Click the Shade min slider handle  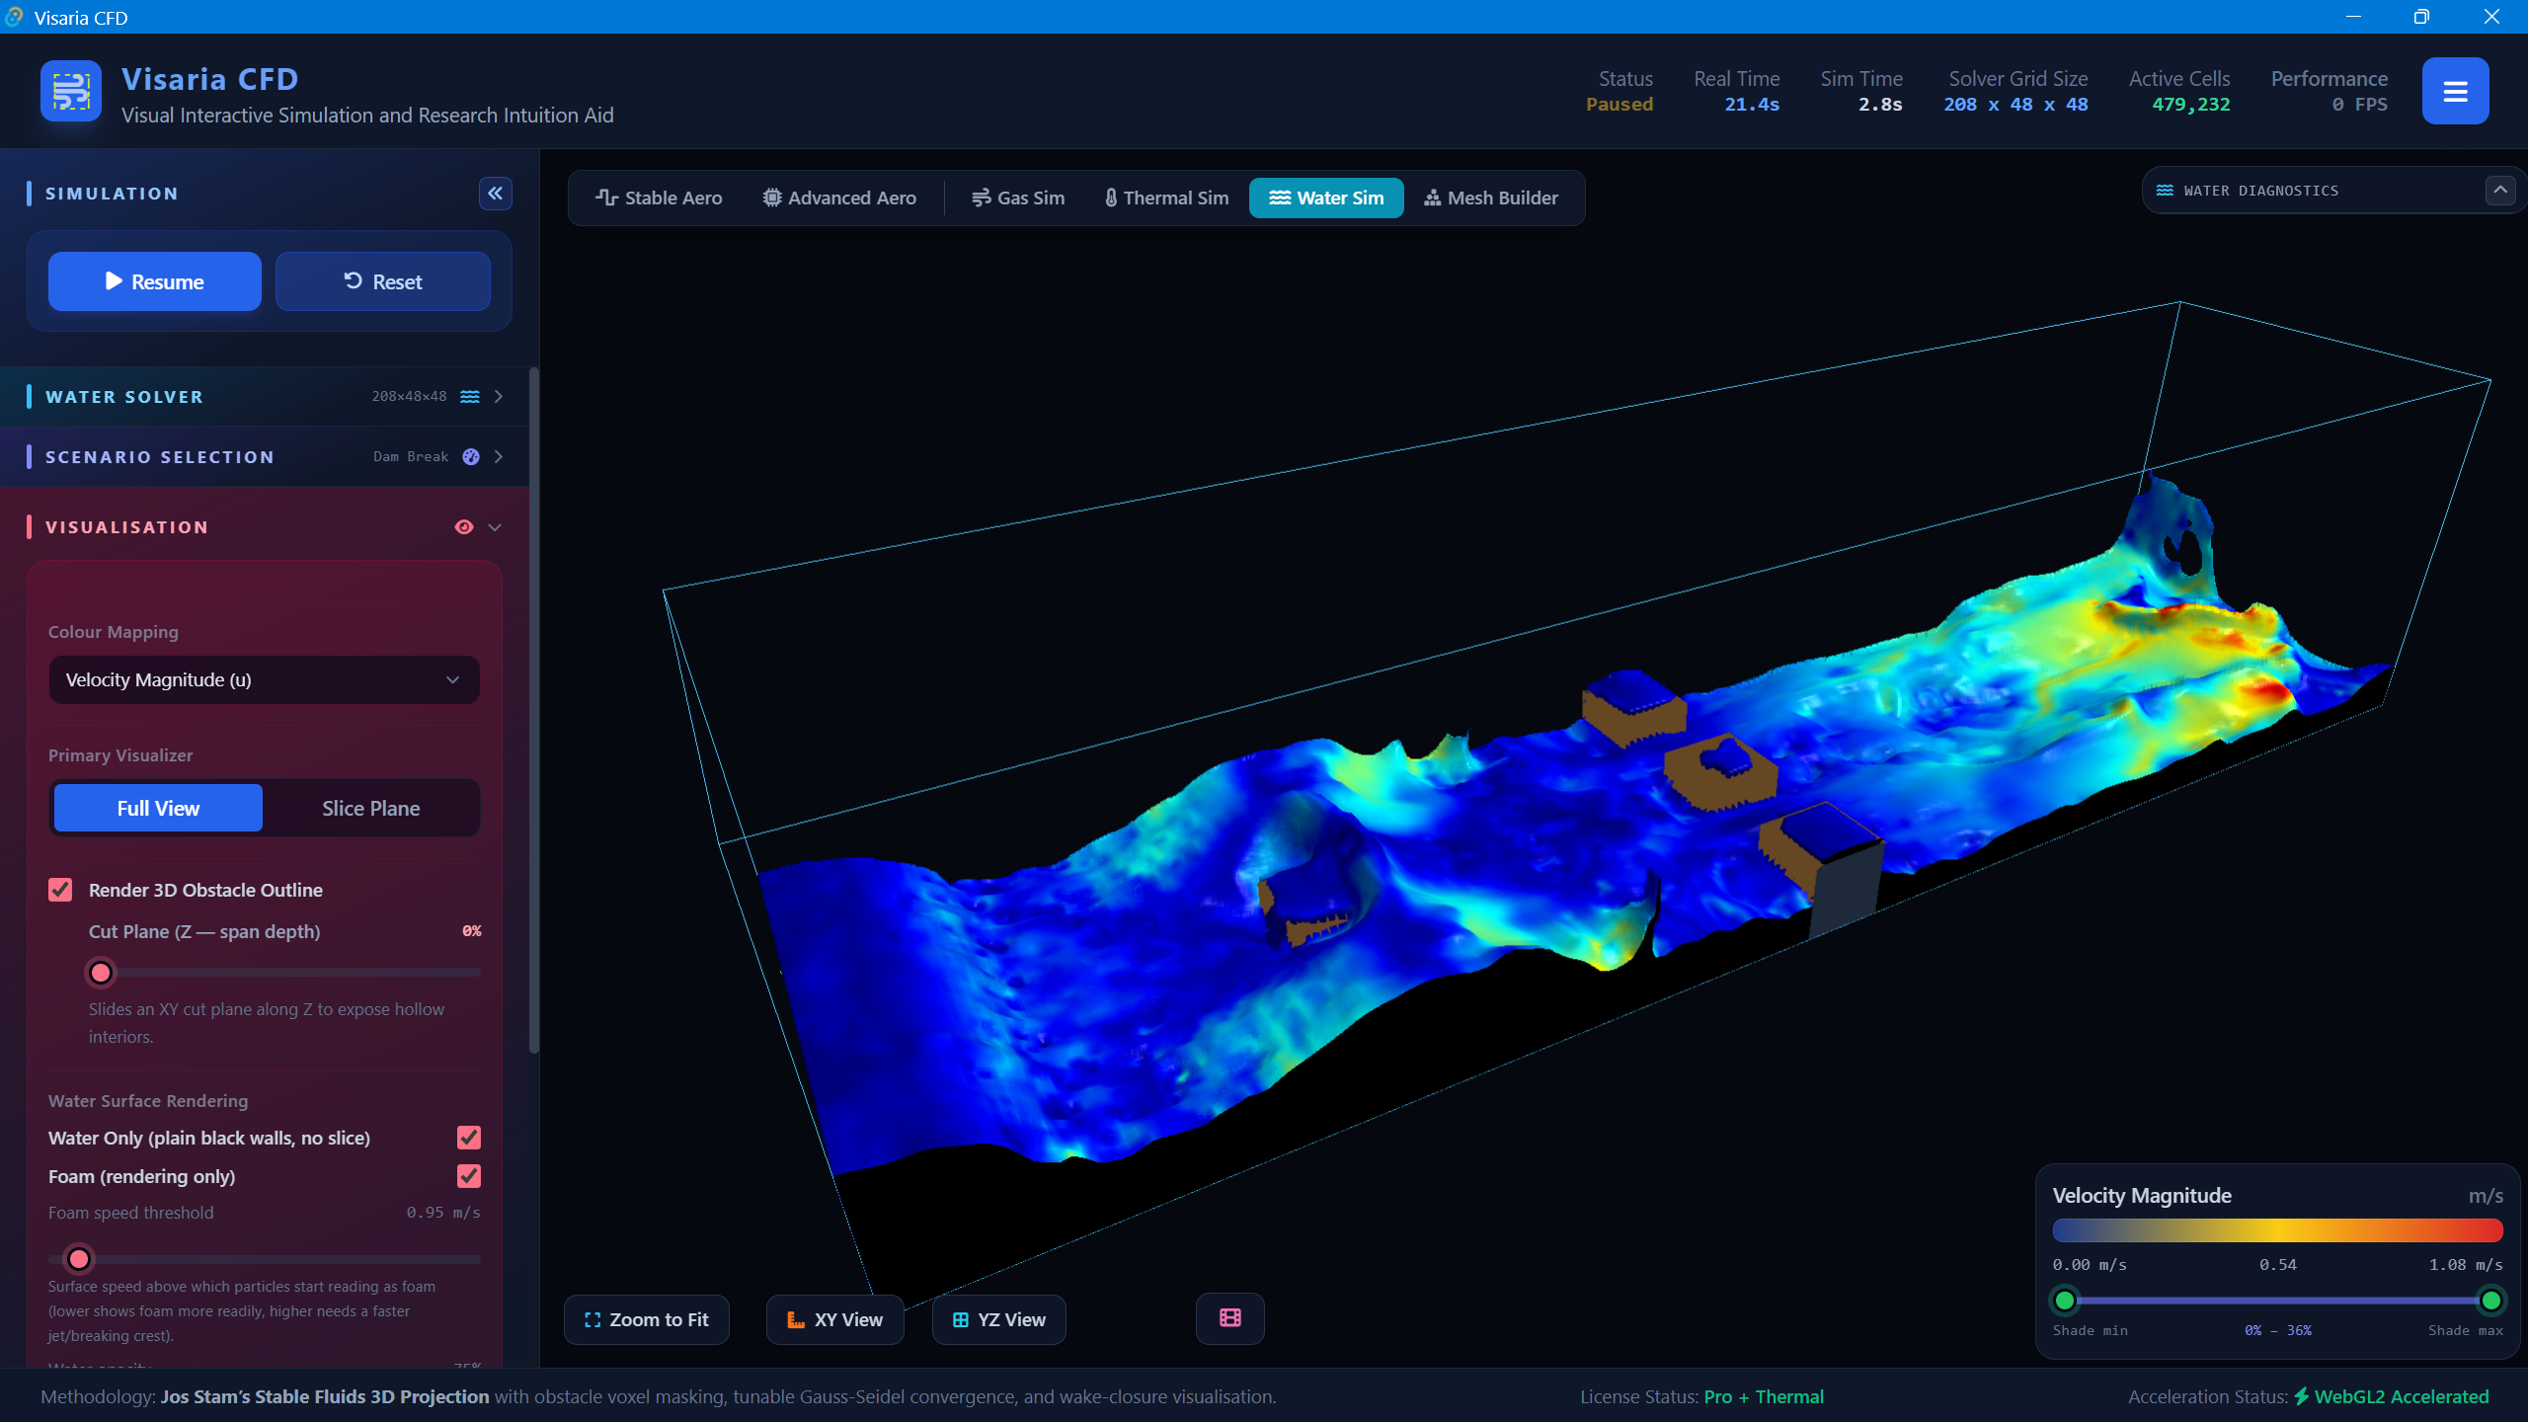tap(2065, 1301)
